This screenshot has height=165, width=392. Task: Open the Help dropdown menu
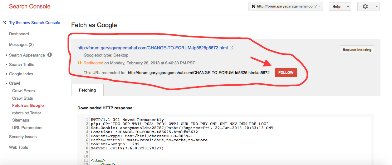click(340, 7)
